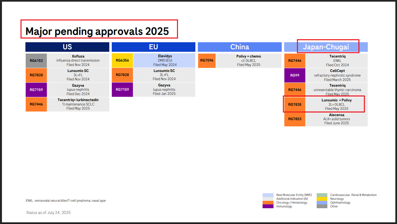The height and width of the screenshot is (224, 397).
Task: Click the 'Polivy + chemo' name
Action: pyautogui.click(x=249, y=56)
